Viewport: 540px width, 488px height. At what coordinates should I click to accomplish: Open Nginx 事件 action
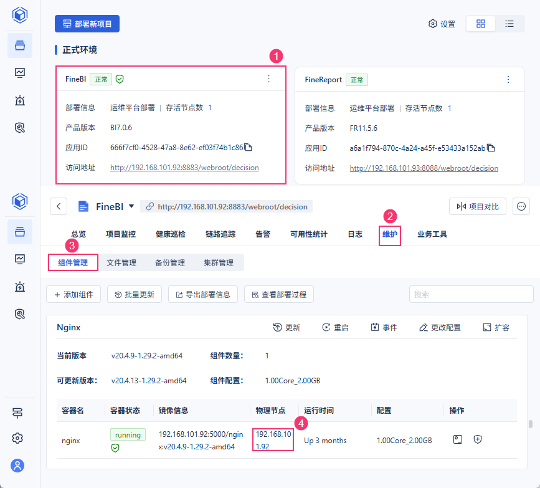(384, 327)
